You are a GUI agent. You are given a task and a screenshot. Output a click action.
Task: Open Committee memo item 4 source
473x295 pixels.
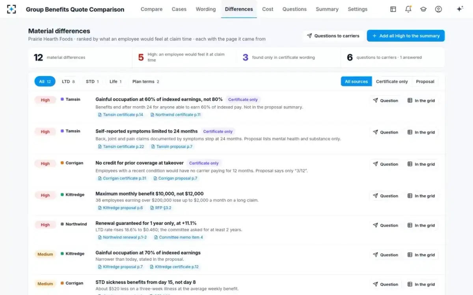178,237
